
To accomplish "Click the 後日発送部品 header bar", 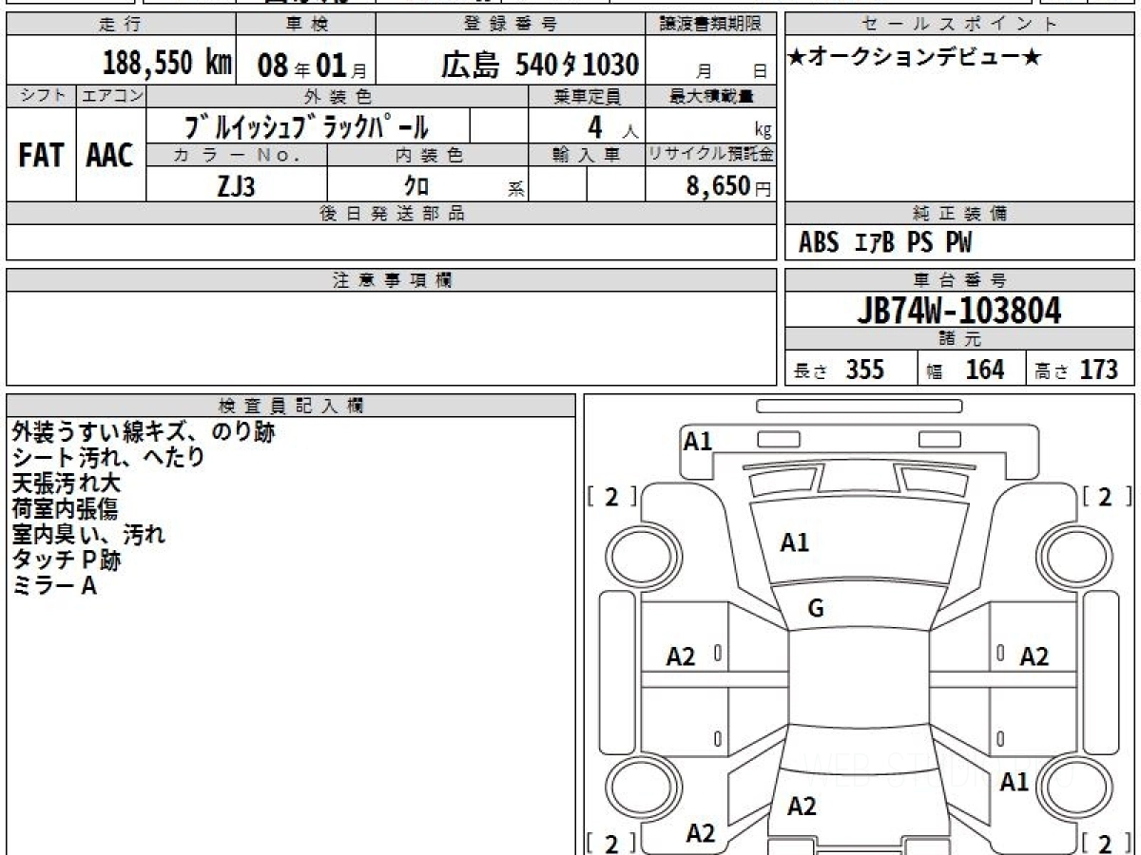I will coord(392,214).
